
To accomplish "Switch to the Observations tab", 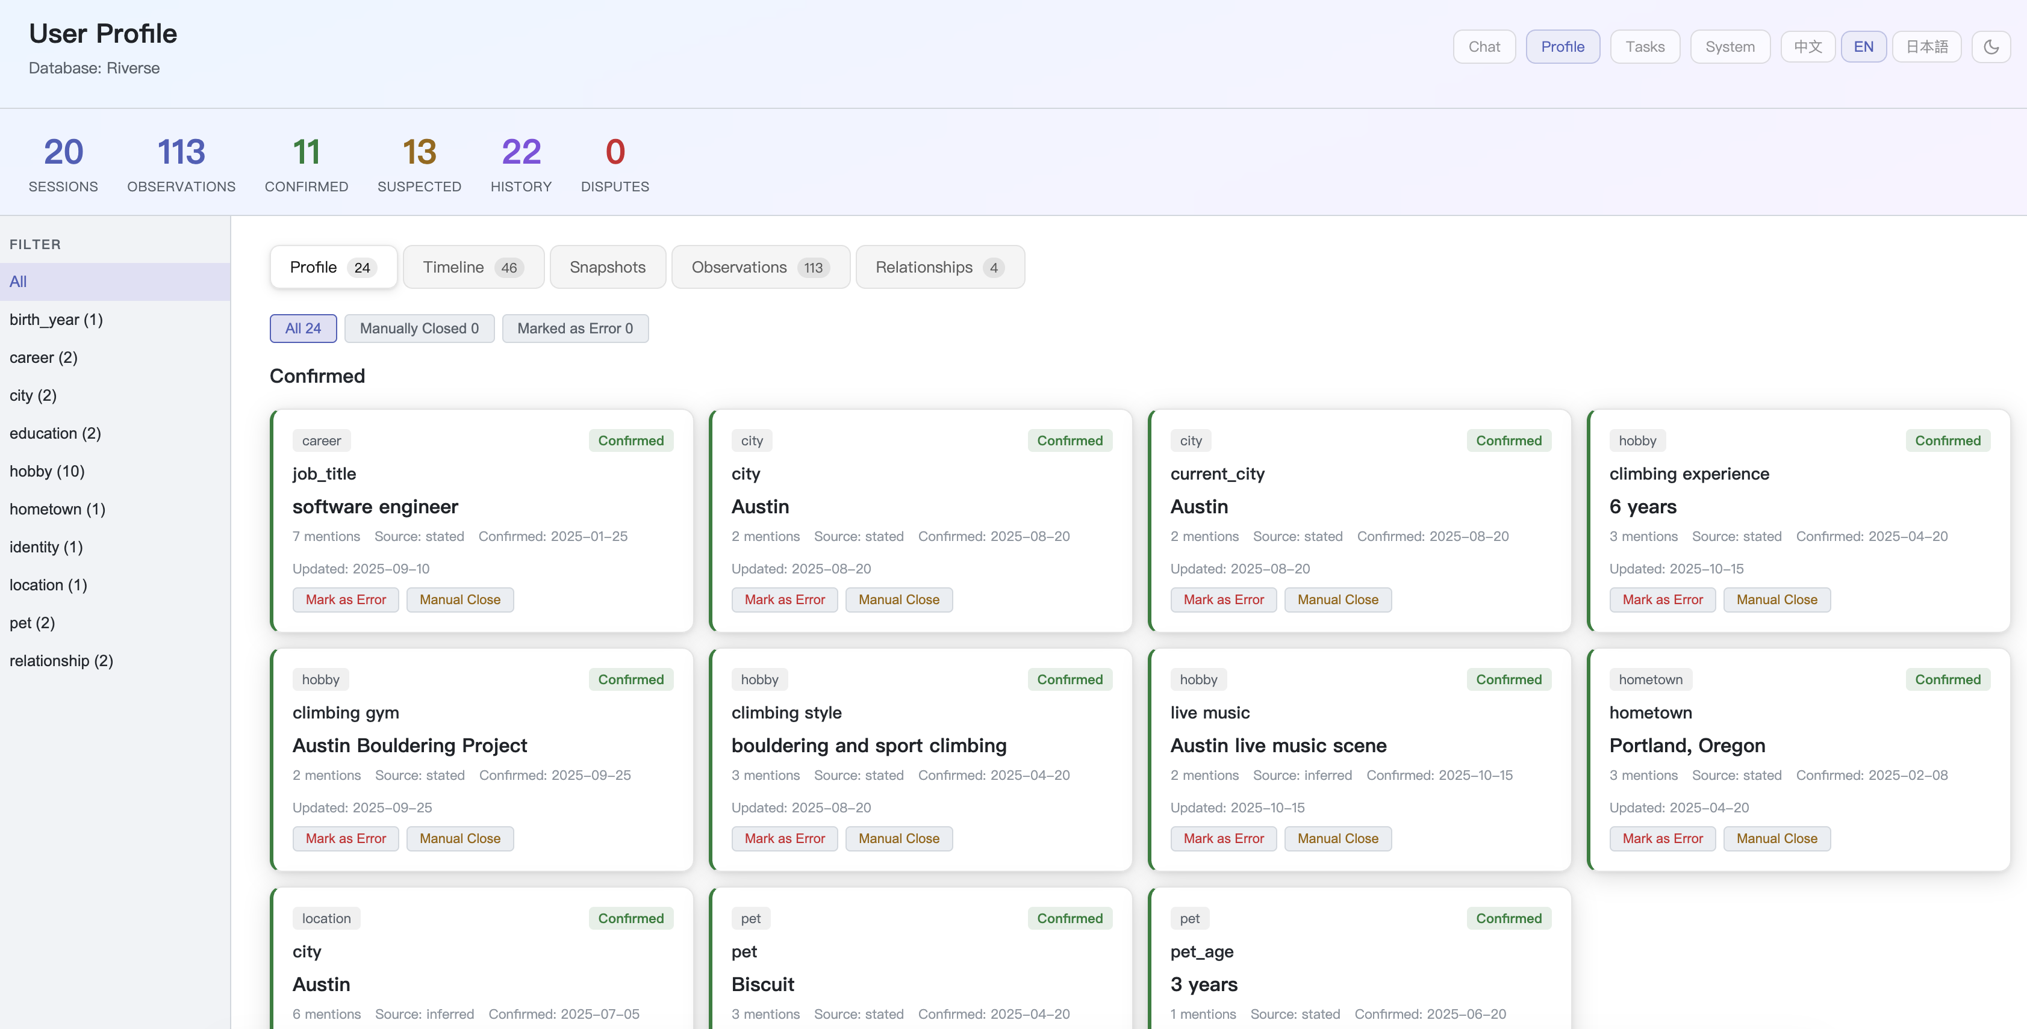I will click(x=760, y=267).
